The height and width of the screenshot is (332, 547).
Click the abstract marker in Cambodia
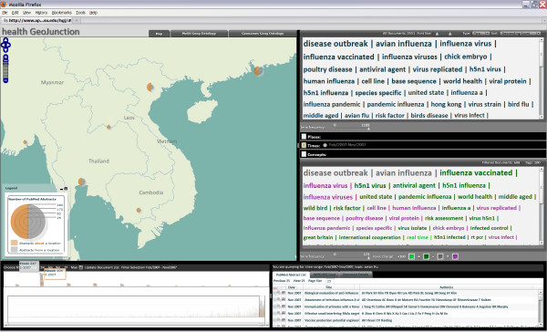139,210
